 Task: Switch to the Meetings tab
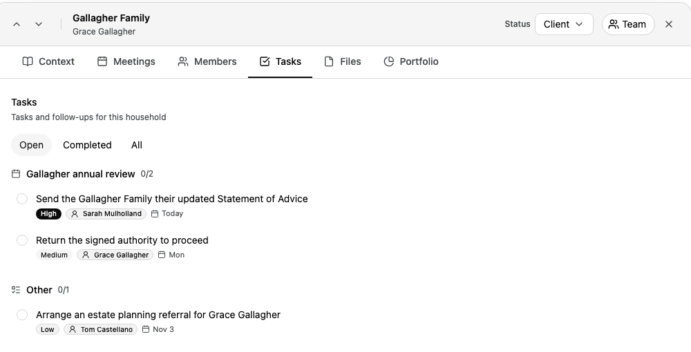coord(126,61)
